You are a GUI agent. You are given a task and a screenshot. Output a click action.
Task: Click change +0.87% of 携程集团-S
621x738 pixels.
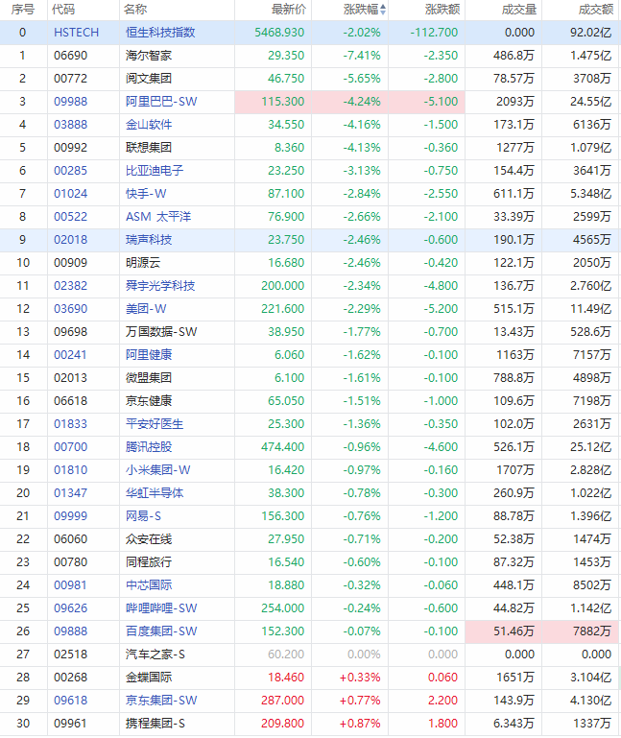[360, 725]
